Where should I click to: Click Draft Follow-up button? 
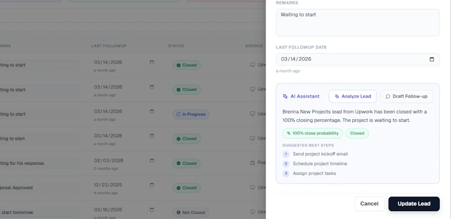[406, 97]
